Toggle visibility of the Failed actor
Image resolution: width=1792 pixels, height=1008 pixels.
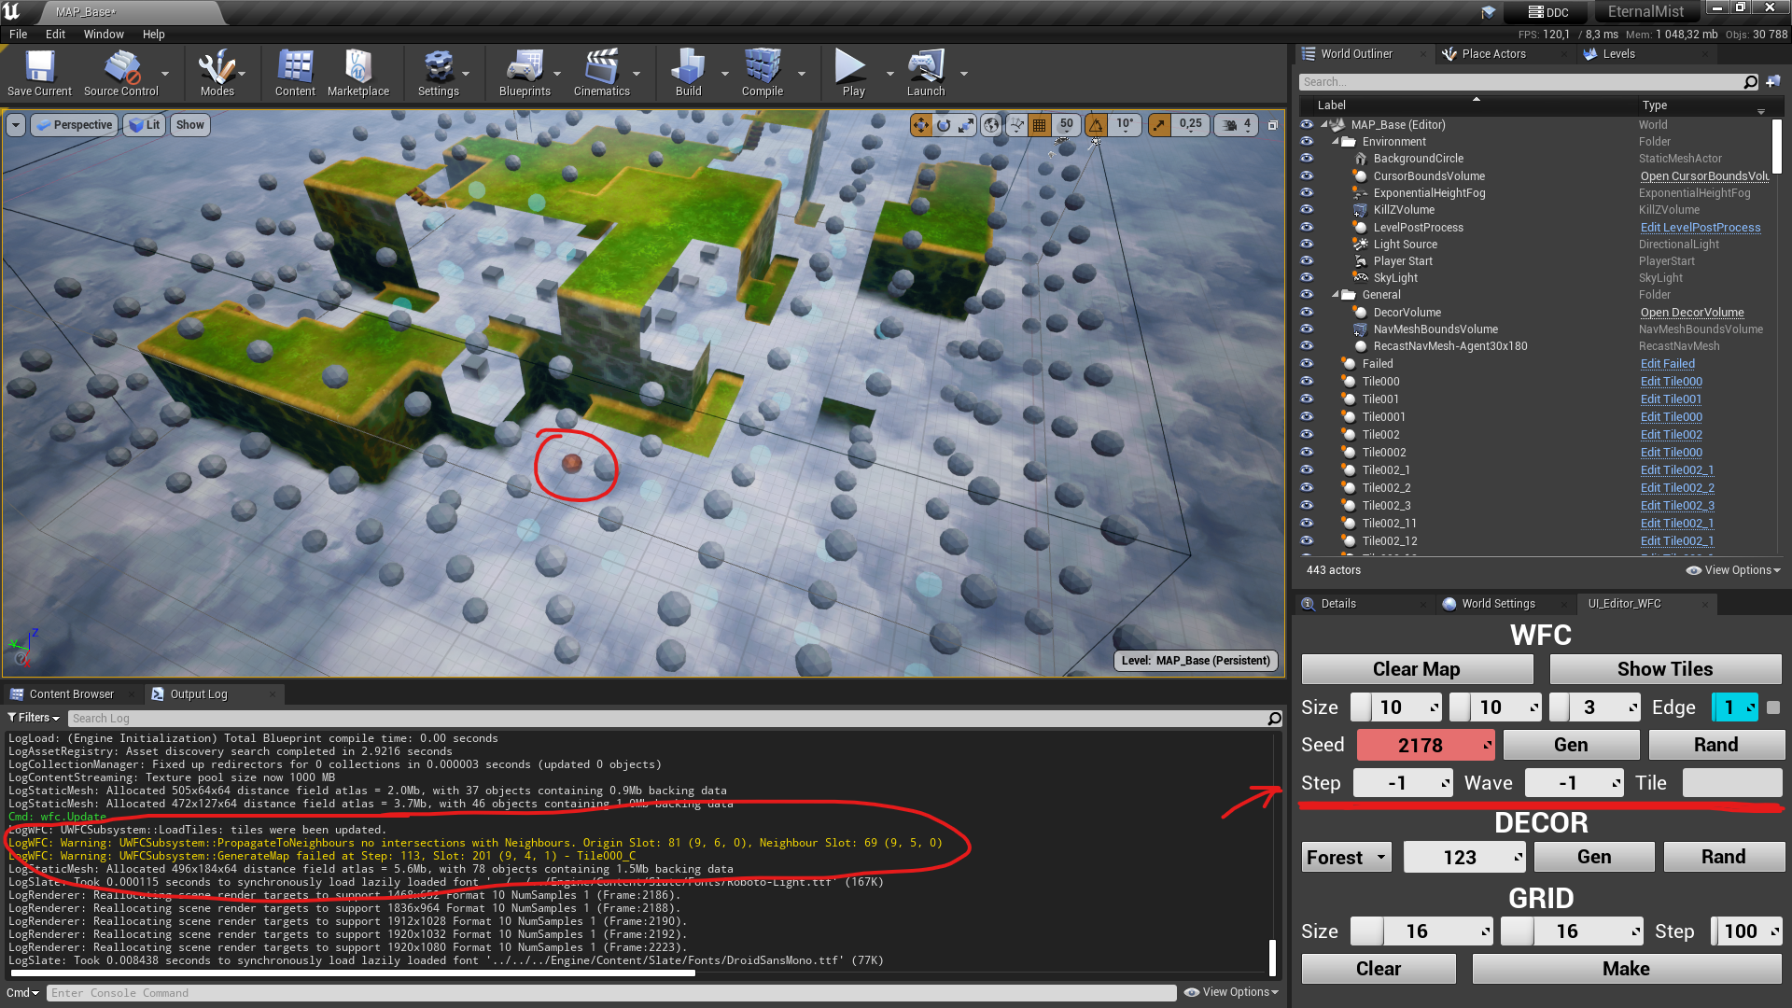1307,364
